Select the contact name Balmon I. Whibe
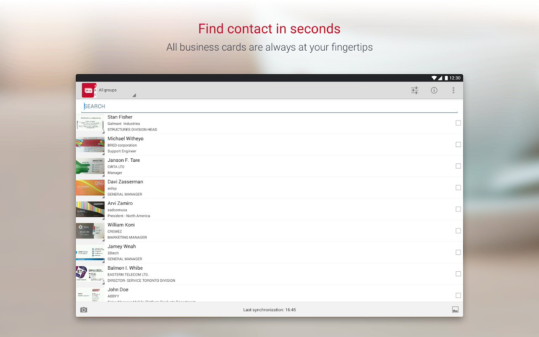The height and width of the screenshot is (337, 539). point(125,268)
